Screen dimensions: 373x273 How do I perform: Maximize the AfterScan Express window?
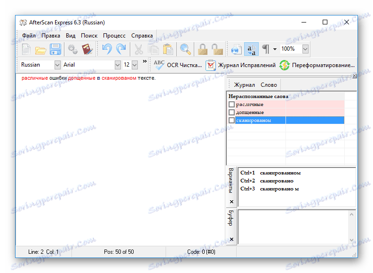[325, 23]
